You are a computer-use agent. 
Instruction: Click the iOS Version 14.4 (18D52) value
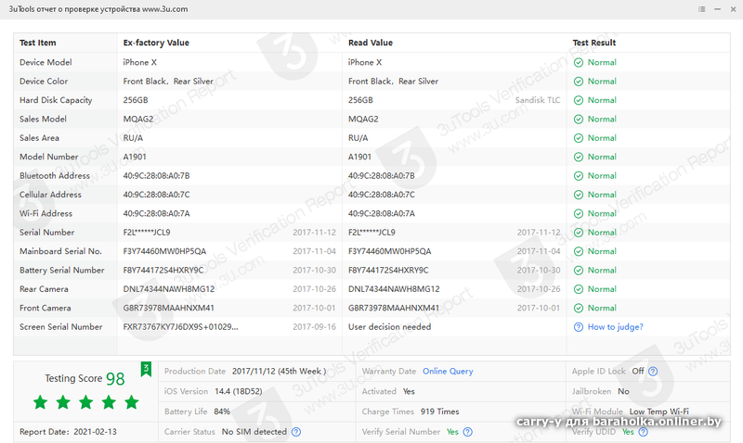click(x=239, y=391)
